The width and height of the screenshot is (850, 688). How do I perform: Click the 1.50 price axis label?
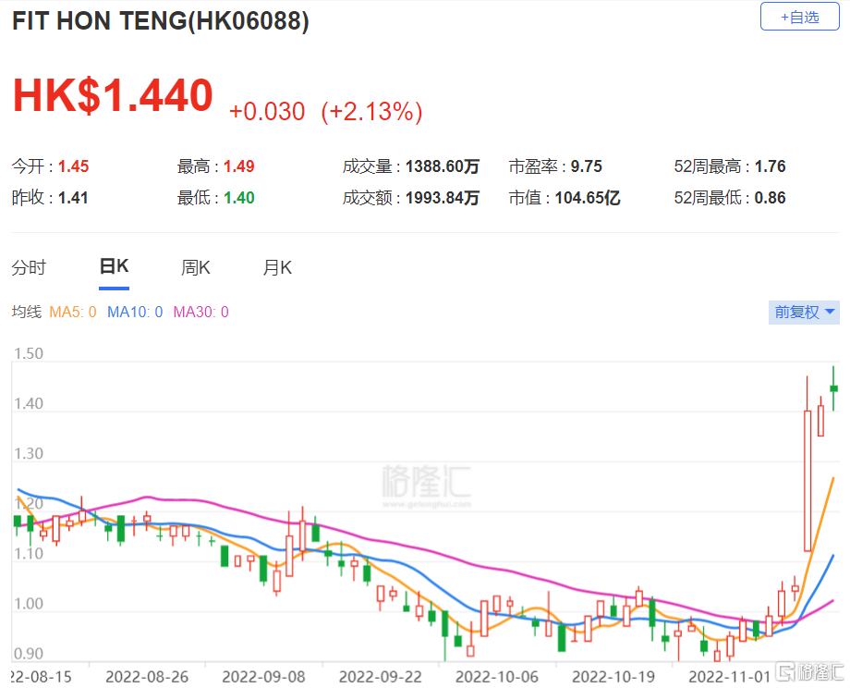(x=29, y=353)
